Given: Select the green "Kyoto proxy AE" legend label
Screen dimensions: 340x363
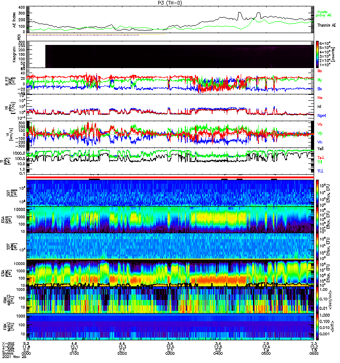Looking at the screenshot, I should 323,14.
